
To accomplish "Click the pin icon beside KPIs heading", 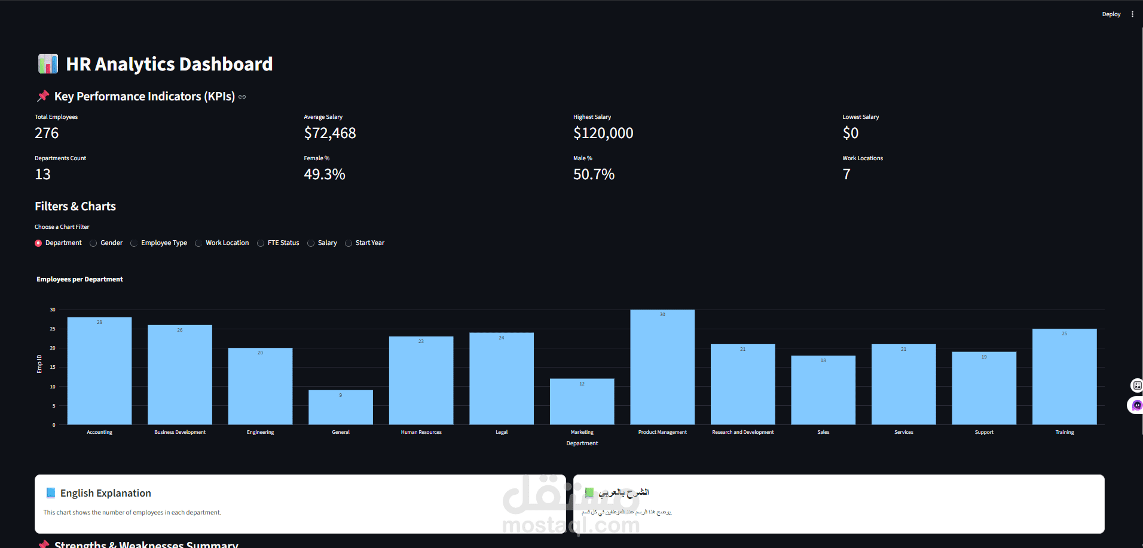I will click(x=42, y=96).
